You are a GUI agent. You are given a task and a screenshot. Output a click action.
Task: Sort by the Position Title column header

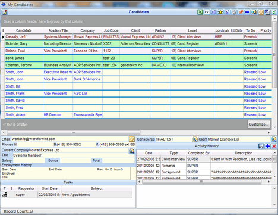(x=58, y=30)
